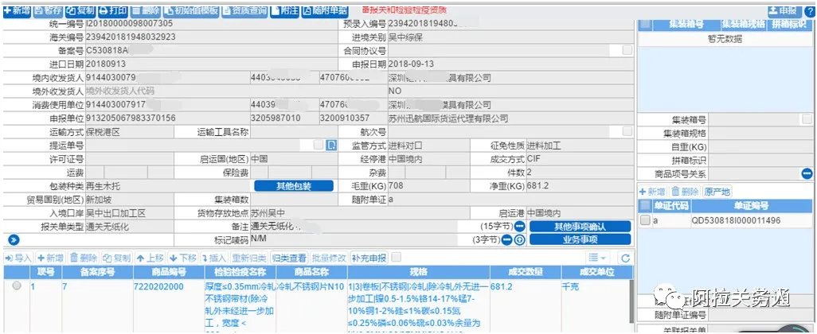Open the 附注 (notes) toolbar button
The height and width of the screenshot is (334, 817).
pyautogui.click(x=285, y=10)
